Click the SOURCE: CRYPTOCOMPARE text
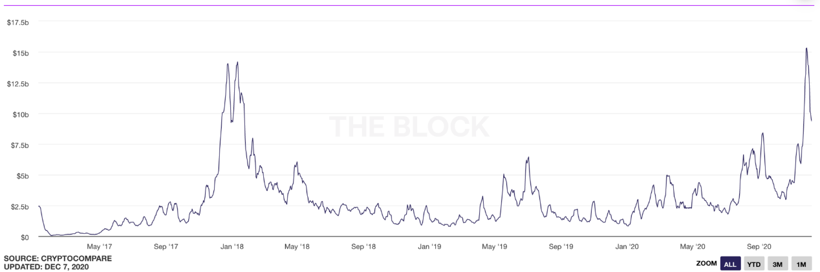Image resolution: width=820 pixels, height=272 pixels. [49, 258]
